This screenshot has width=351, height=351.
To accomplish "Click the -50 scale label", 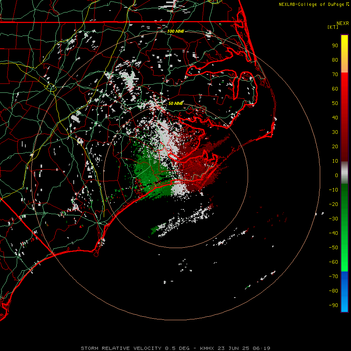I will [333, 248].
